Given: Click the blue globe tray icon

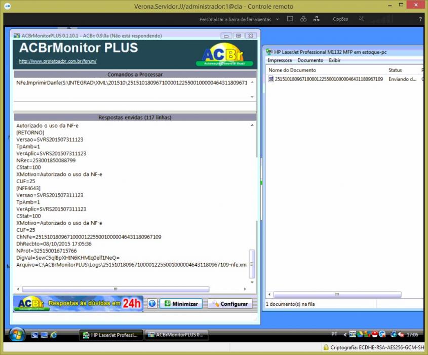Looking at the screenshot, I should (x=382, y=334).
